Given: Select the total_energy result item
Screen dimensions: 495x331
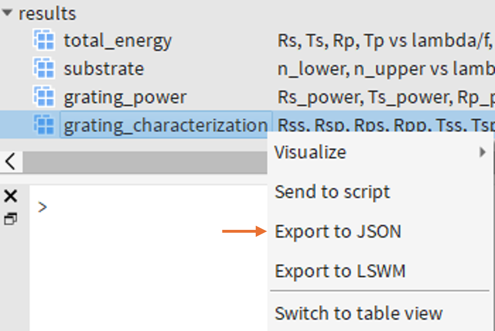Looking at the screenshot, I should pos(118,40).
